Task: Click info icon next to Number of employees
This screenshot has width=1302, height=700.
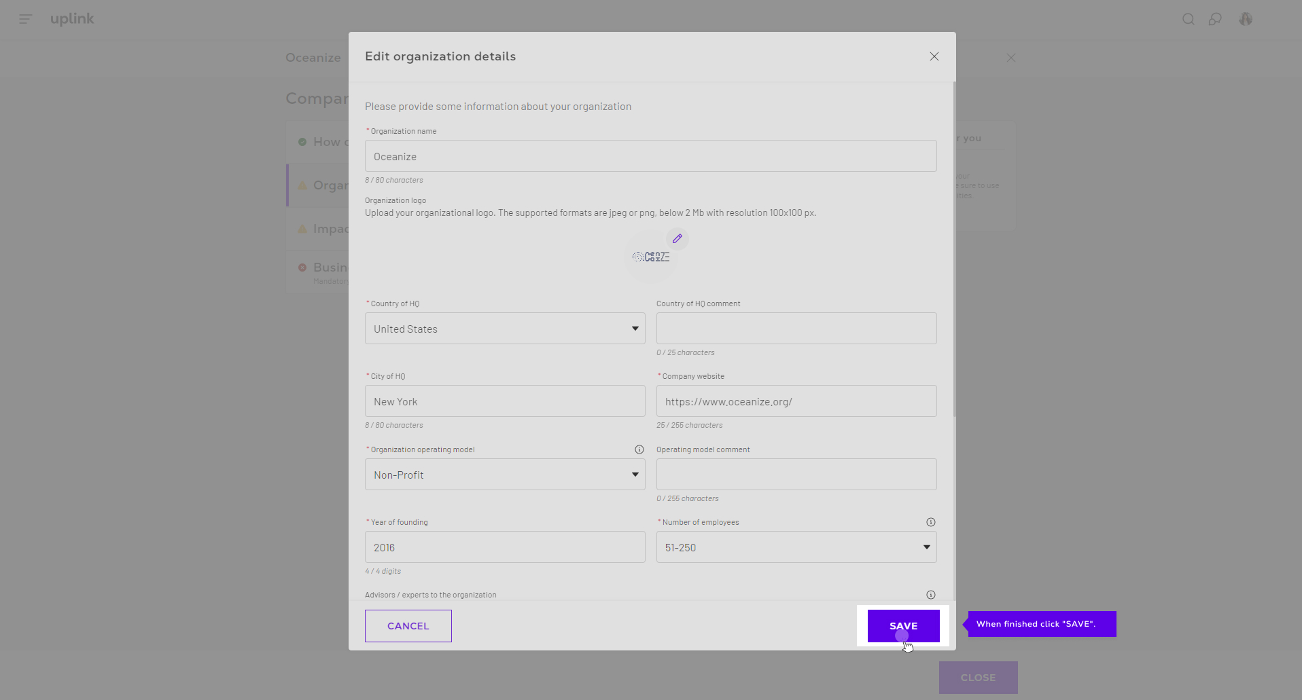Action: [930, 522]
